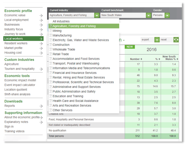Click the export button label
This screenshot has width=185, height=144.
[x=145, y=40]
